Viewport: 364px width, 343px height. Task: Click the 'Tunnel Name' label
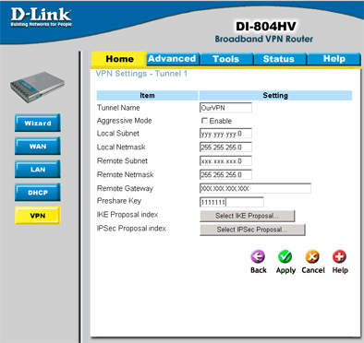click(118, 108)
